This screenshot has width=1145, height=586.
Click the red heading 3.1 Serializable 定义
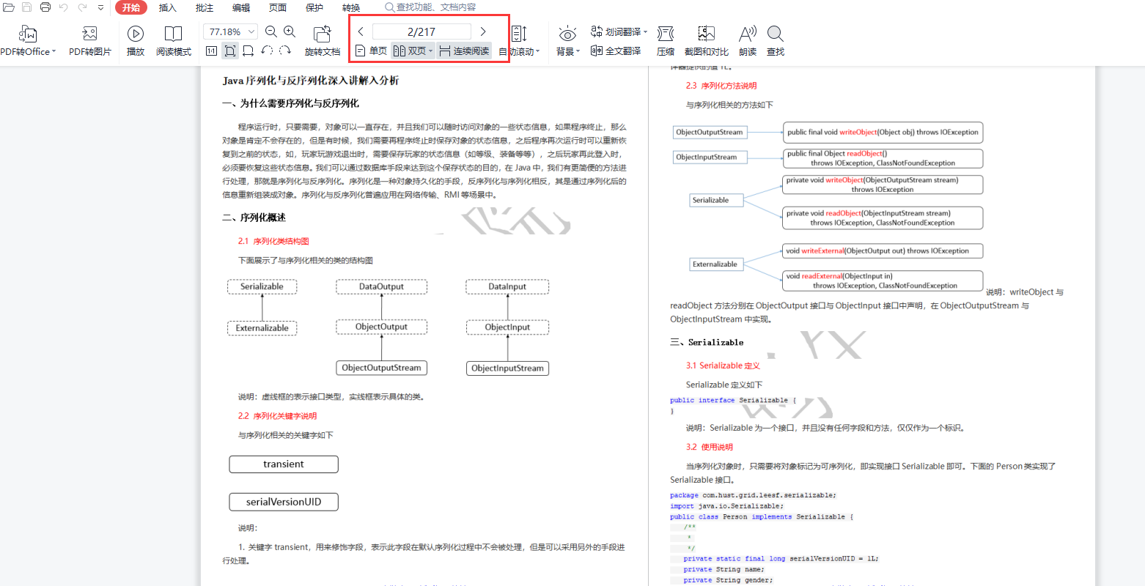pyautogui.click(x=723, y=366)
